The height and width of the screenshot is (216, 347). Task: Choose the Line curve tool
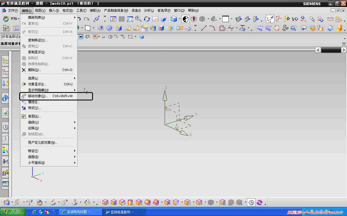tap(204, 28)
